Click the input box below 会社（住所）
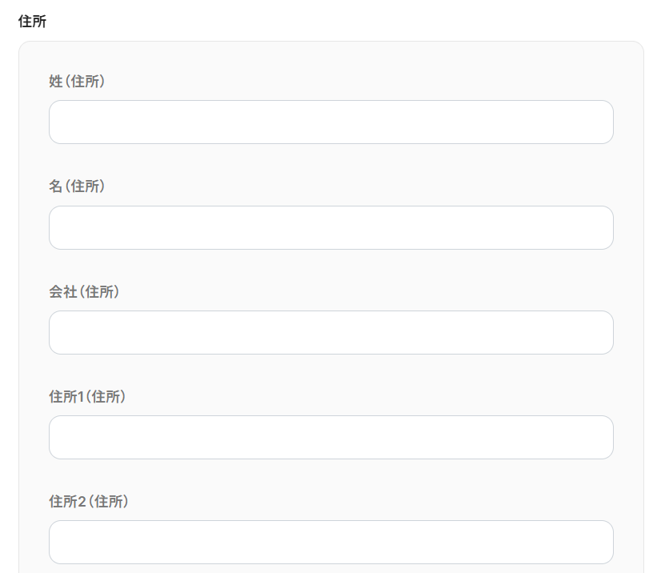Image resolution: width=669 pixels, height=573 pixels. tap(330, 333)
